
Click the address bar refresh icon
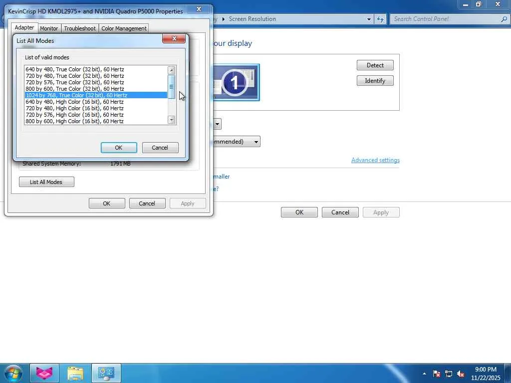coord(380,19)
